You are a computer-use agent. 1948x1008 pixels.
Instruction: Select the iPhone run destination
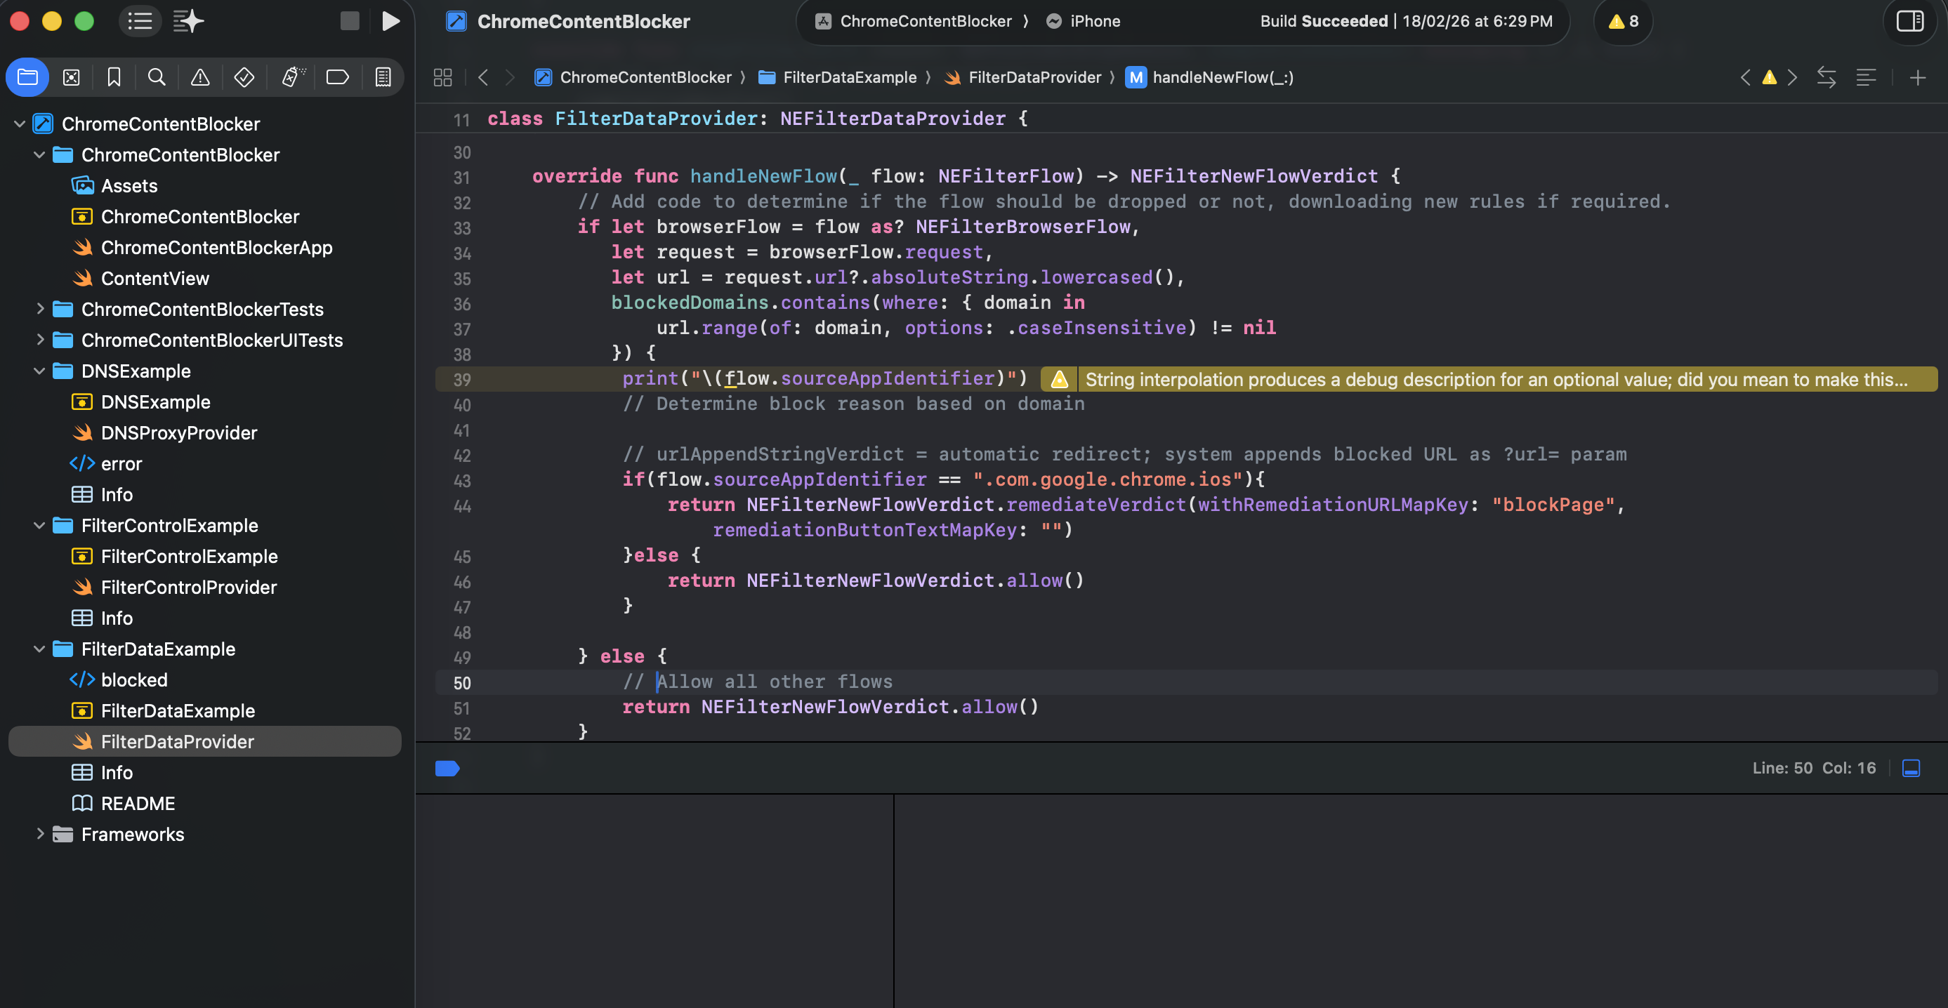click(1093, 21)
